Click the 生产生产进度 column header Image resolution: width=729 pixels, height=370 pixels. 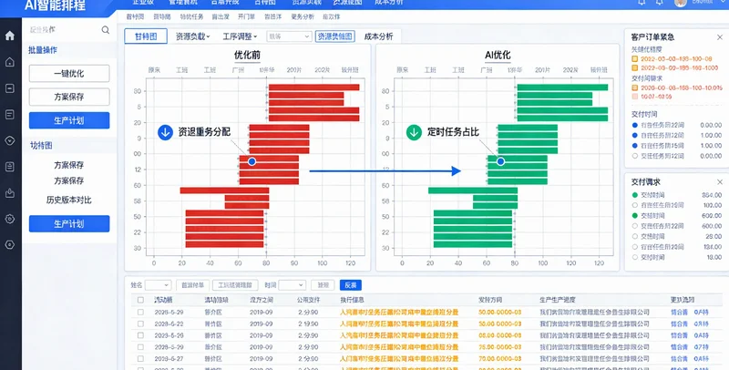tap(557, 300)
